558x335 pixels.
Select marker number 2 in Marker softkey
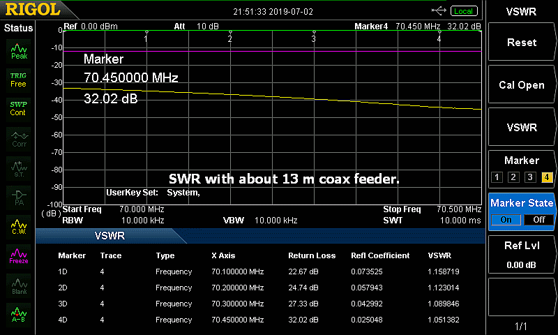[513, 177]
